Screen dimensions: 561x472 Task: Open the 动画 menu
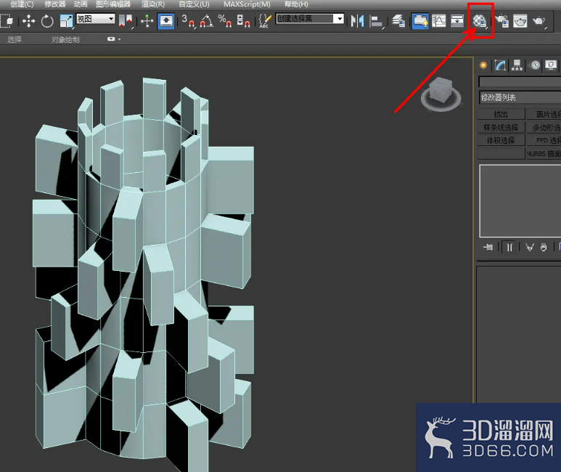[81, 4]
